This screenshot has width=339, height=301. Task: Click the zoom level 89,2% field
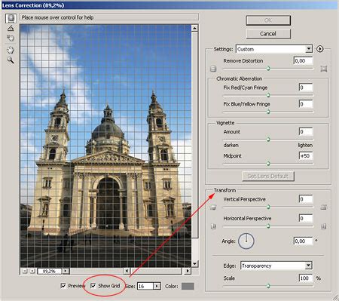coord(49,271)
